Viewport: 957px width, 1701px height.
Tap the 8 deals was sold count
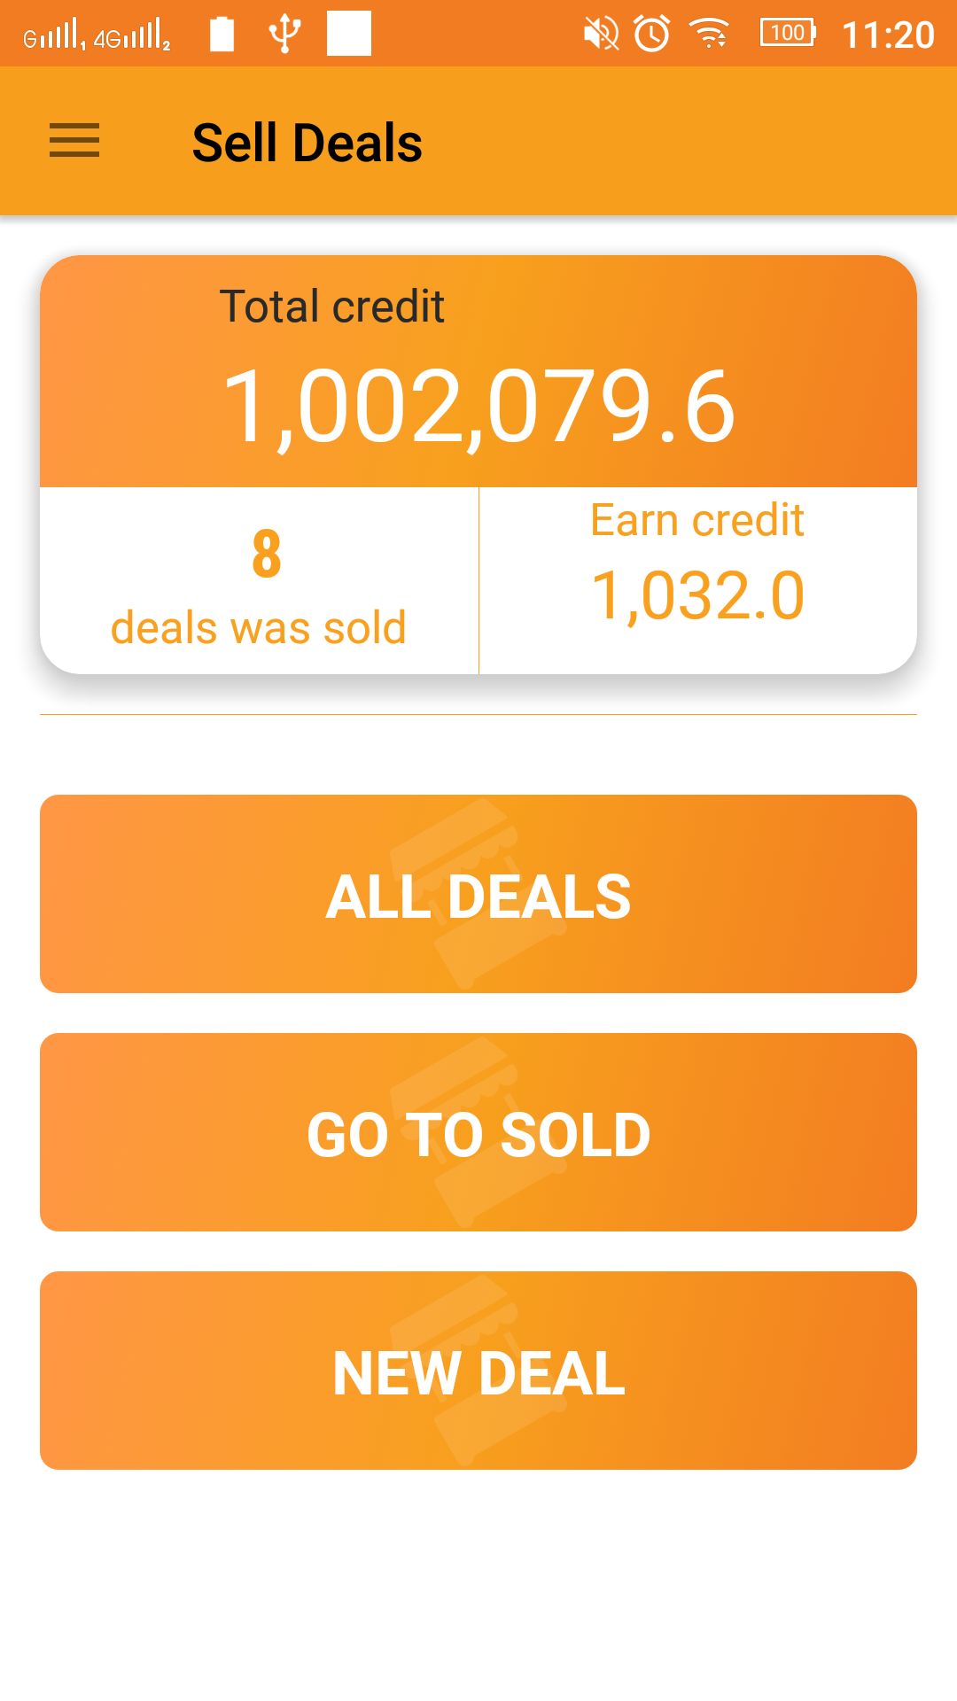(267, 554)
